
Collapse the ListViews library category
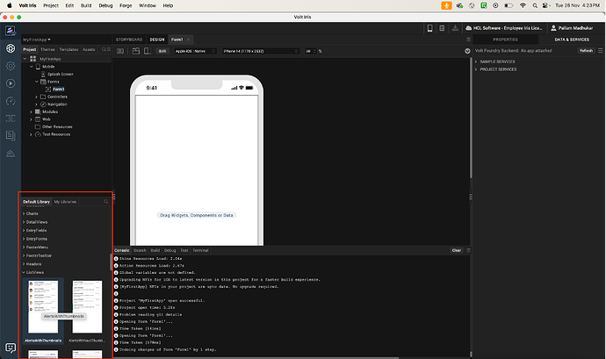(x=24, y=272)
